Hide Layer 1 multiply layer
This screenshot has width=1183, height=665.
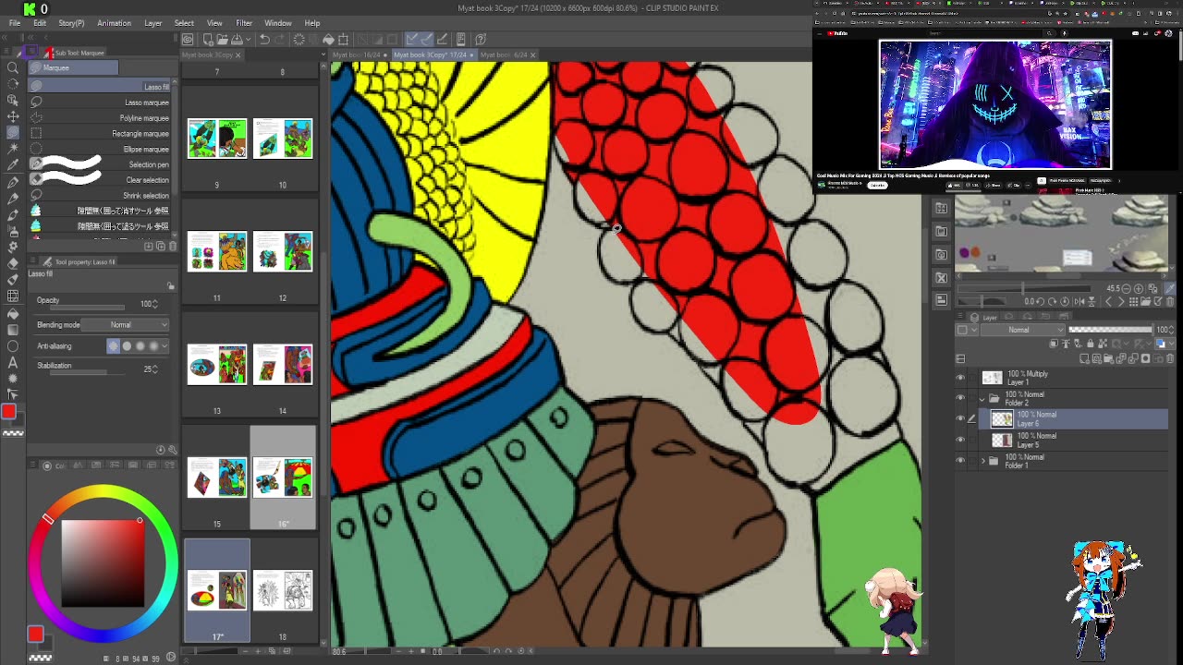960,378
